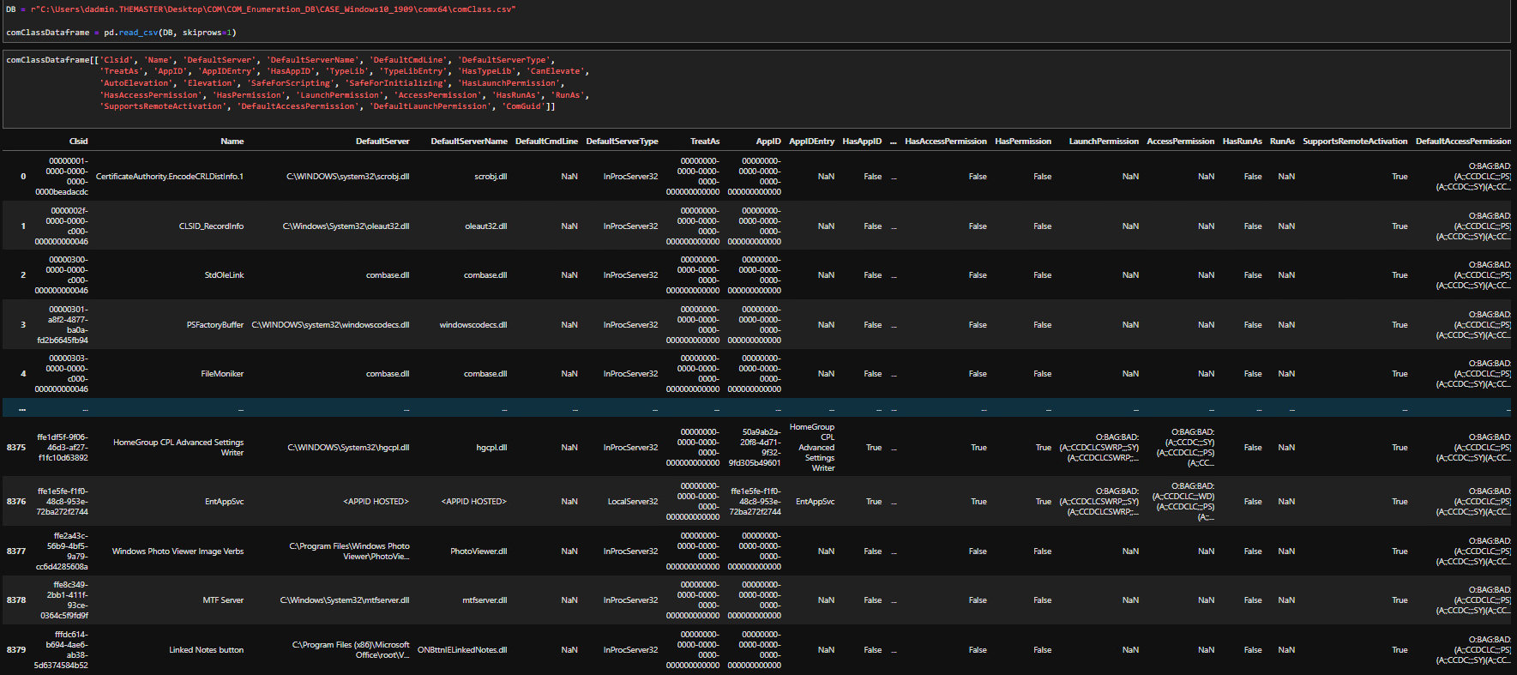Click the DefaultServerType column header
1517x675 pixels.
click(x=622, y=142)
